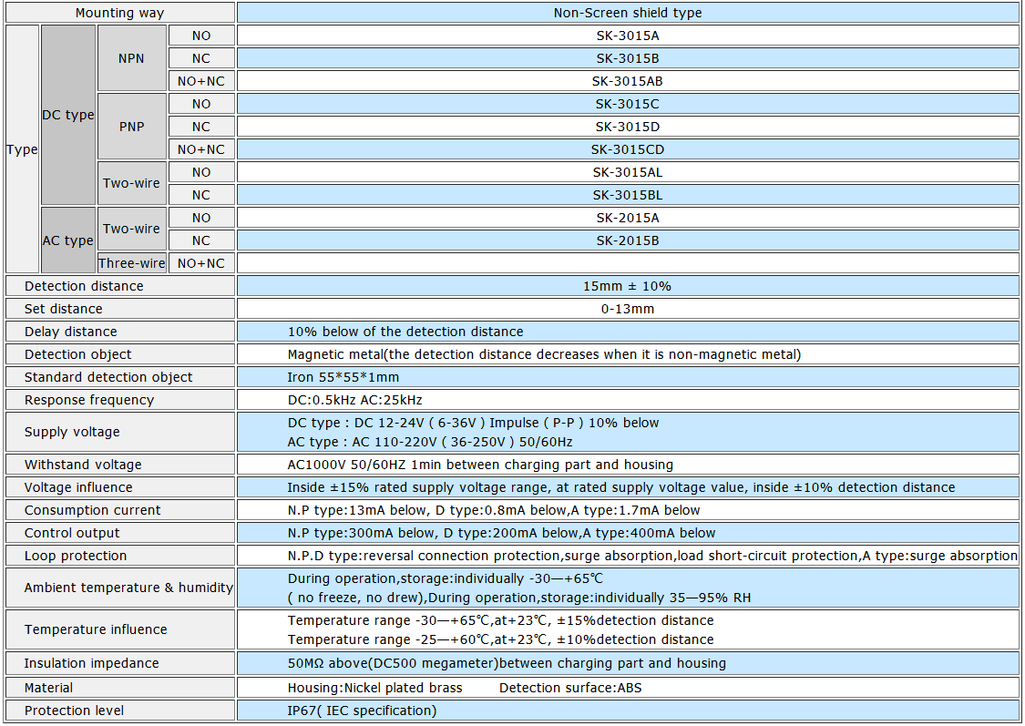Click the "PNP" group cell

click(x=132, y=127)
